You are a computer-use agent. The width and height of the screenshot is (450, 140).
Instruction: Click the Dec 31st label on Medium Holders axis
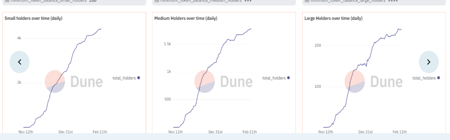click(216, 132)
